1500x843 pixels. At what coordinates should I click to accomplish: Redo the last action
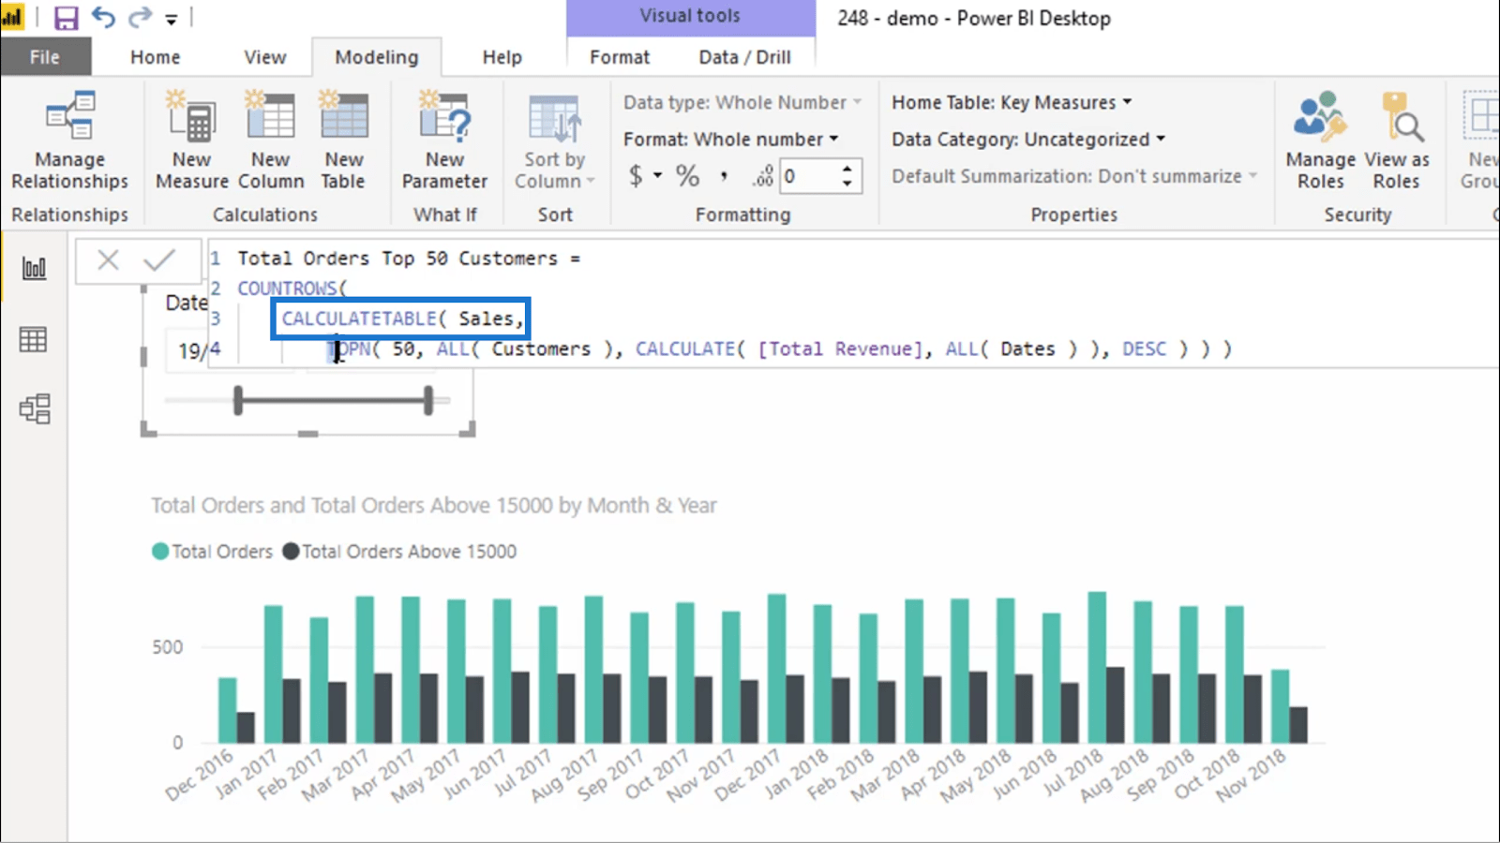(x=140, y=18)
